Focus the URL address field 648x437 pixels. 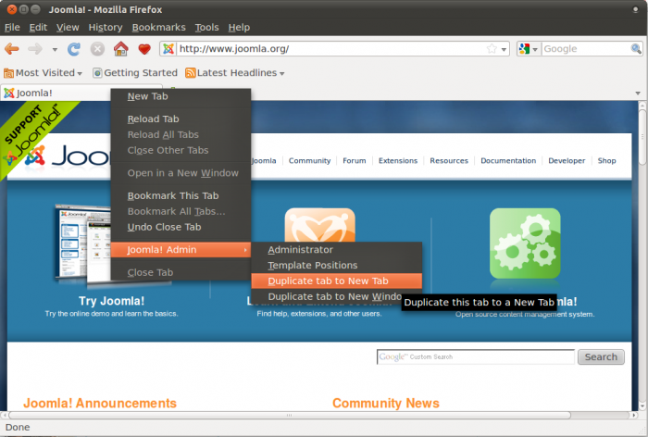[331, 49]
